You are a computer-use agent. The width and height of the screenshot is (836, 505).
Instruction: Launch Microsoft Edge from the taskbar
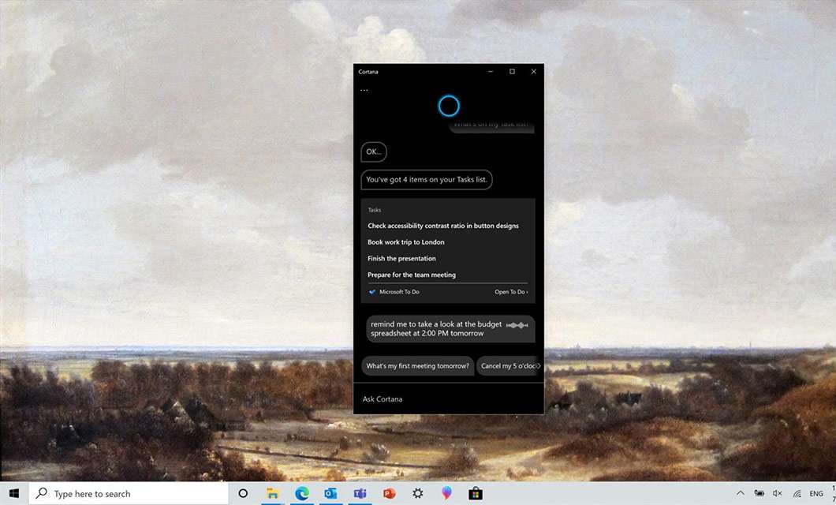(302, 493)
